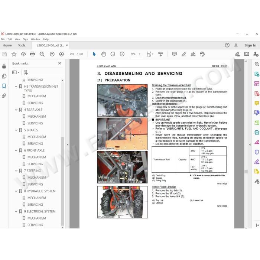Screen dimensions: 260x260
Task: Add a sticky note comment
Action: (175, 54)
